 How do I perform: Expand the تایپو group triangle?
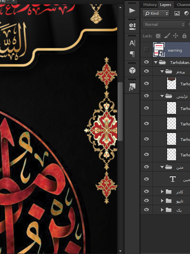tap(162, 201)
